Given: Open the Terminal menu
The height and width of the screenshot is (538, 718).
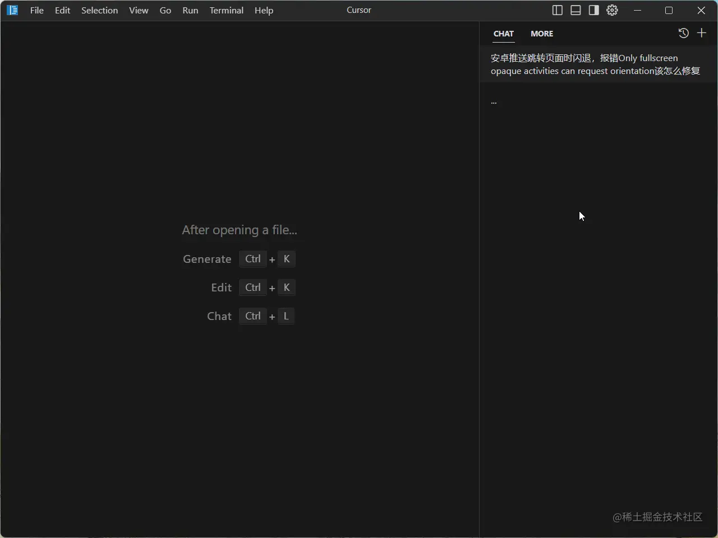Looking at the screenshot, I should (227, 10).
